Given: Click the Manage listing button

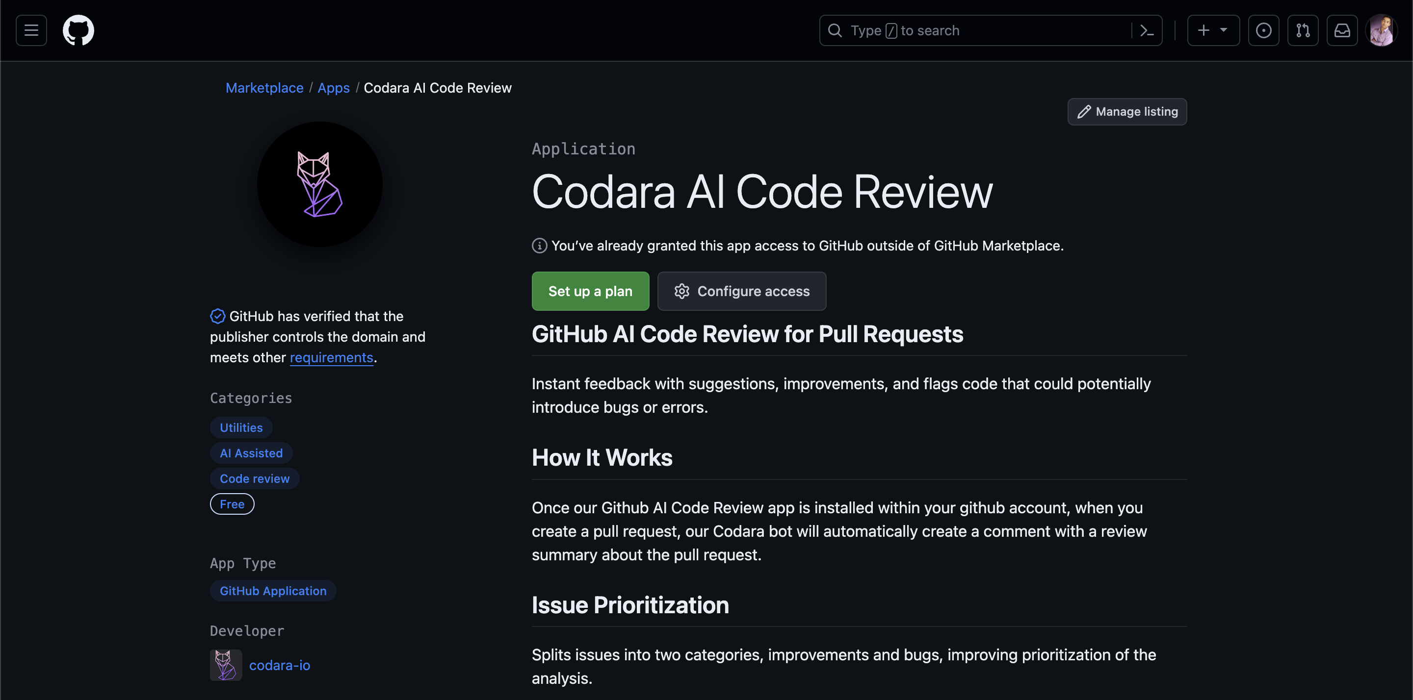Looking at the screenshot, I should point(1127,112).
